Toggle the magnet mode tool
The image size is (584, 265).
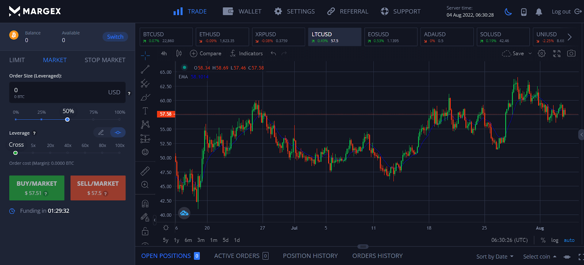point(145,203)
